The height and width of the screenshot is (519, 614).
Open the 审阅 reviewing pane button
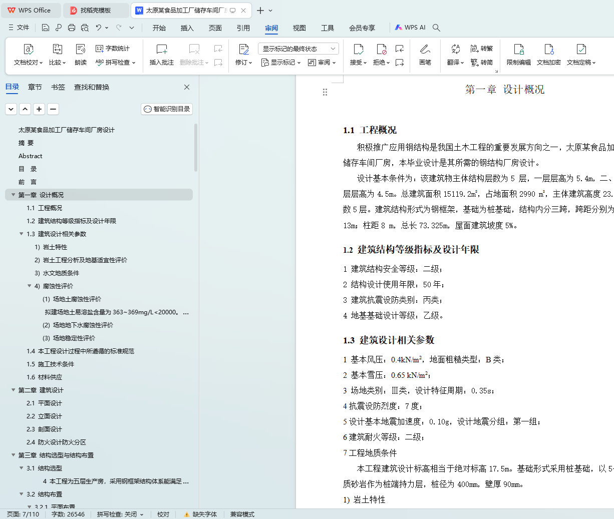pos(322,63)
